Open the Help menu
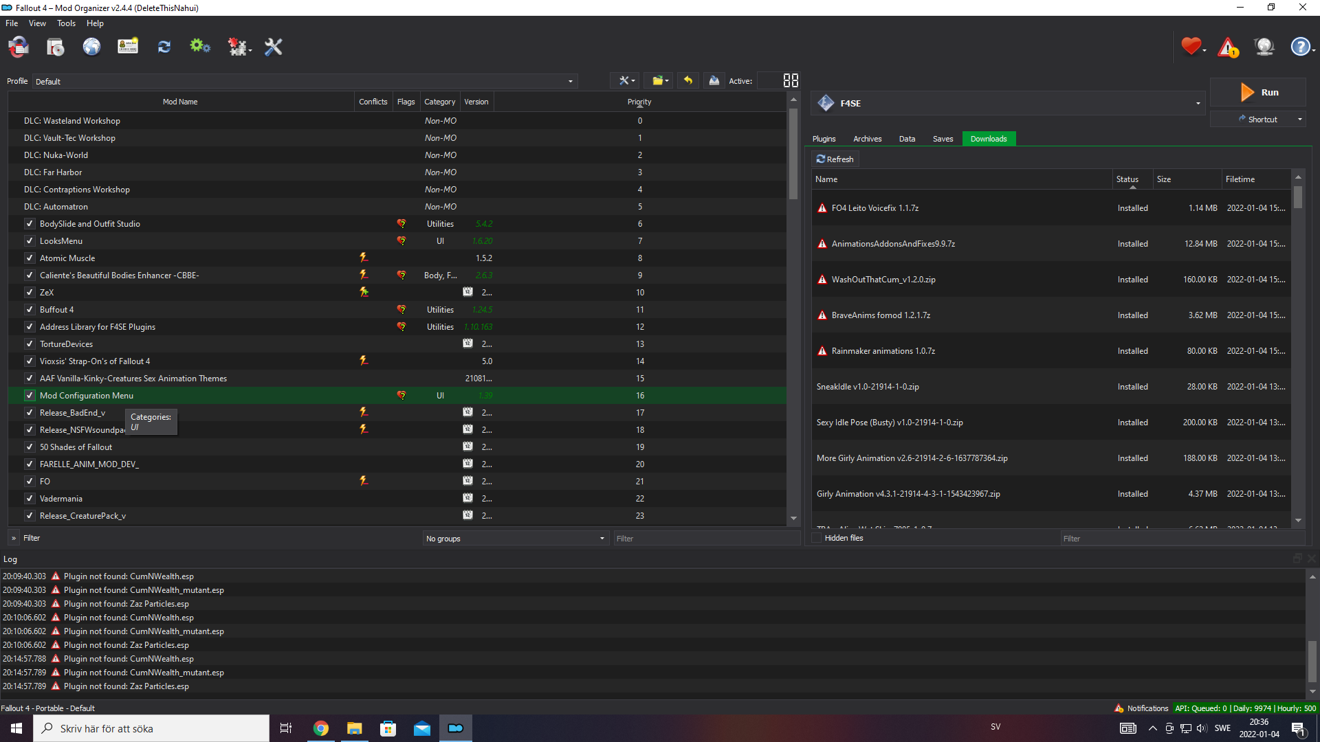Viewport: 1320px width, 742px height. [95, 23]
